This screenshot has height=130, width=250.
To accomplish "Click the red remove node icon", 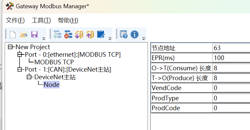I will [68, 34].
